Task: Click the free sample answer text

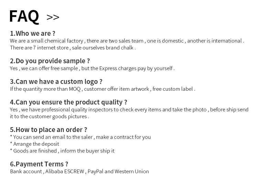Action: (92, 68)
